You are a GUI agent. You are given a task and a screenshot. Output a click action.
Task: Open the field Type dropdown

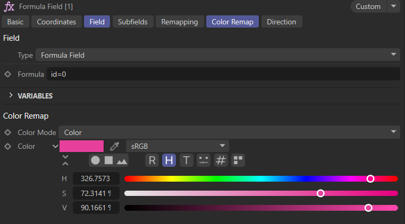217,55
